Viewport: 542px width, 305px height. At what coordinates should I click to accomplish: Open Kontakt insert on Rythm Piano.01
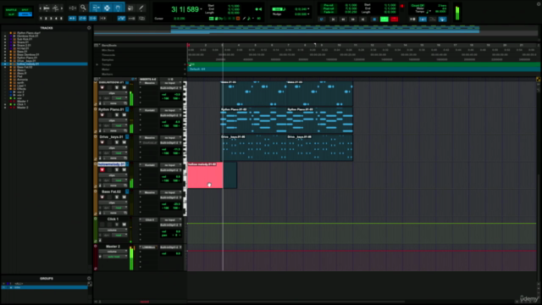click(149, 110)
